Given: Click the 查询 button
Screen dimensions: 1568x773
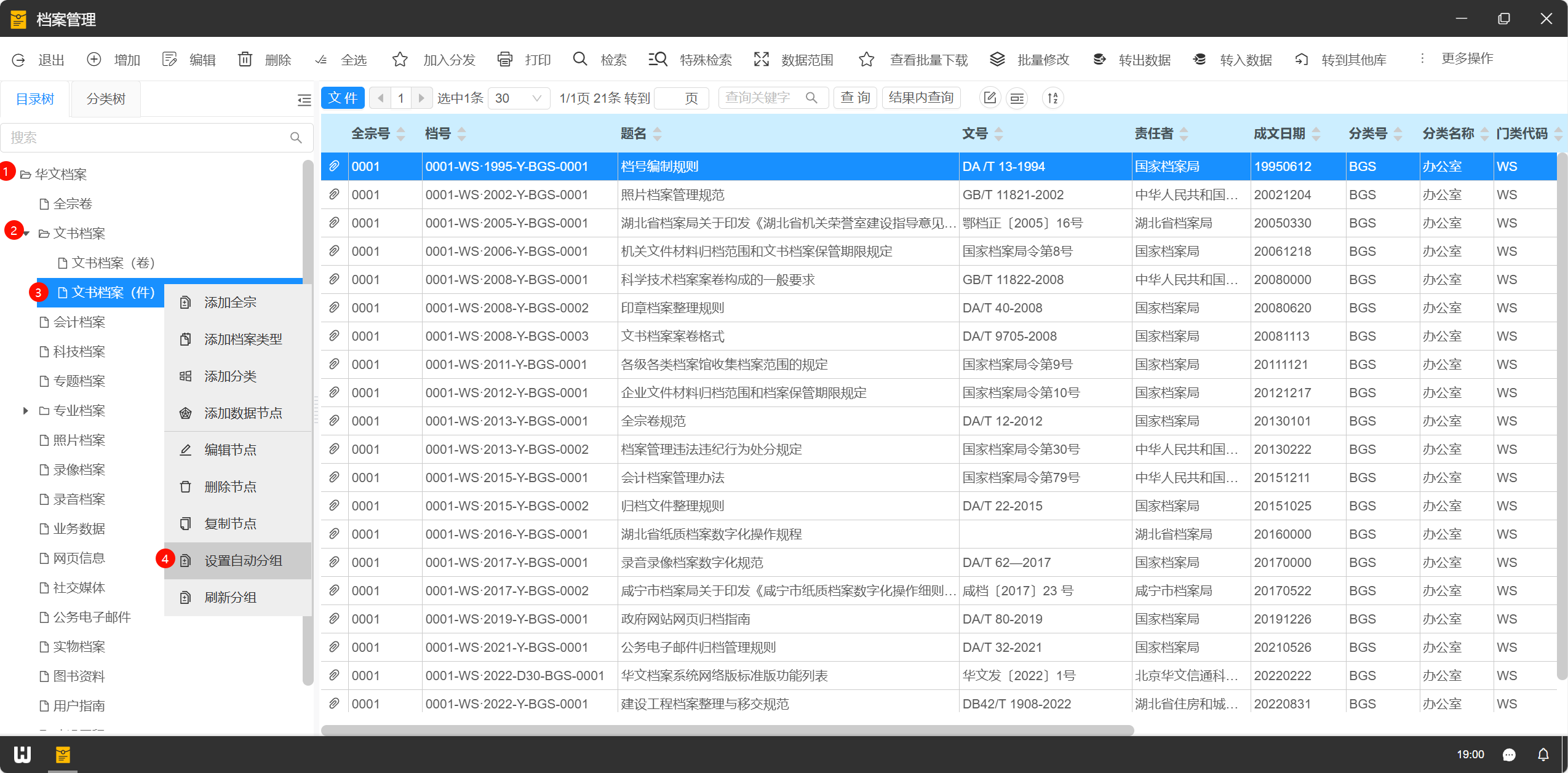Looking at the screenshot, I should click(854, 98).
